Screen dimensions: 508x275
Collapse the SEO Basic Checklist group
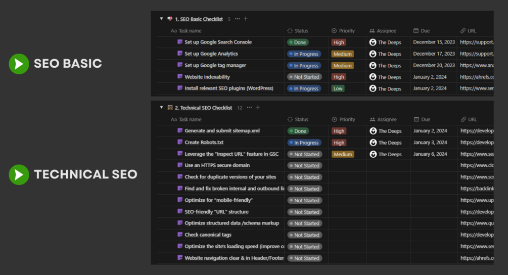(162, 19)
